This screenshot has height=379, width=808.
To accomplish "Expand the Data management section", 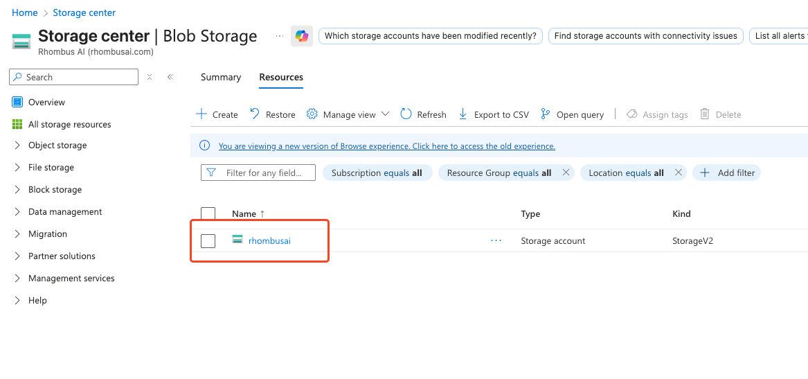I will click(17, 212).
